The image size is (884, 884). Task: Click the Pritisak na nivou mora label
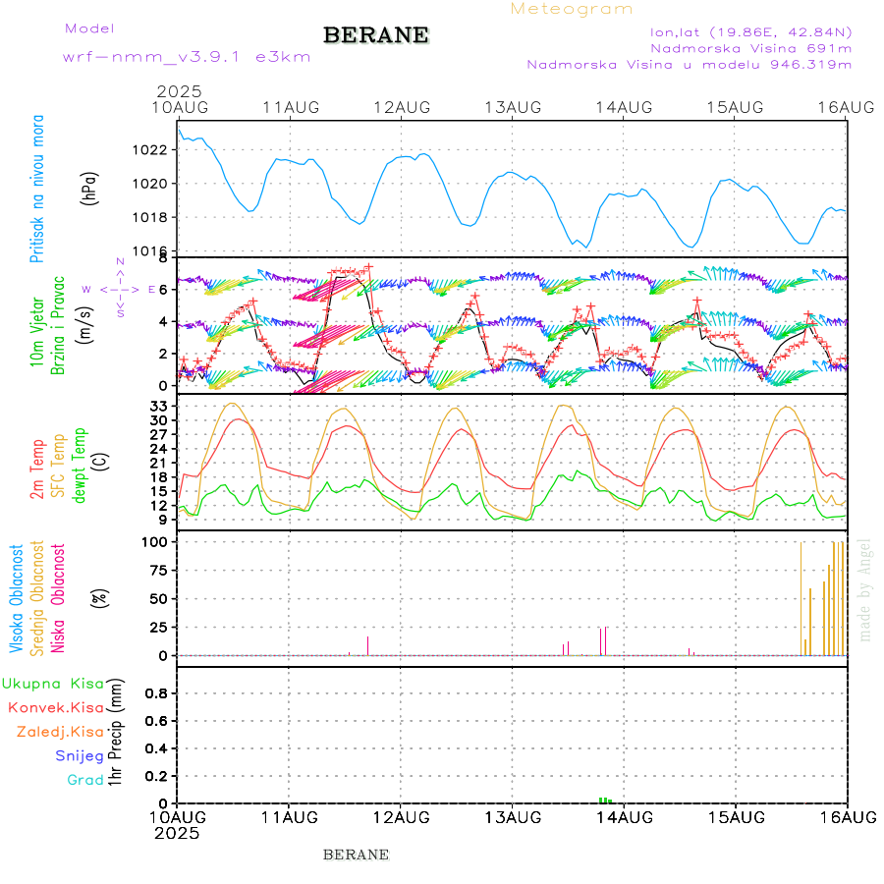click(x=37, y=194)
